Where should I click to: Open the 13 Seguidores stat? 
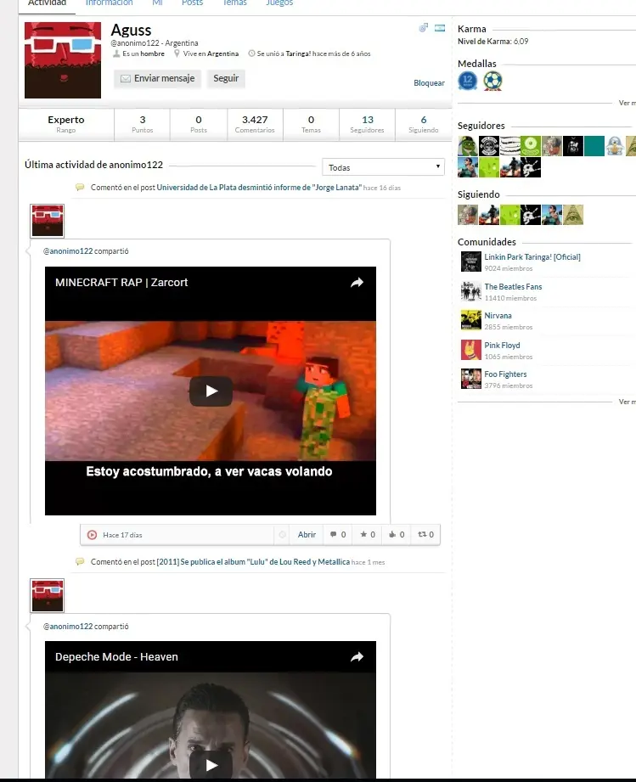pos(367,124)
